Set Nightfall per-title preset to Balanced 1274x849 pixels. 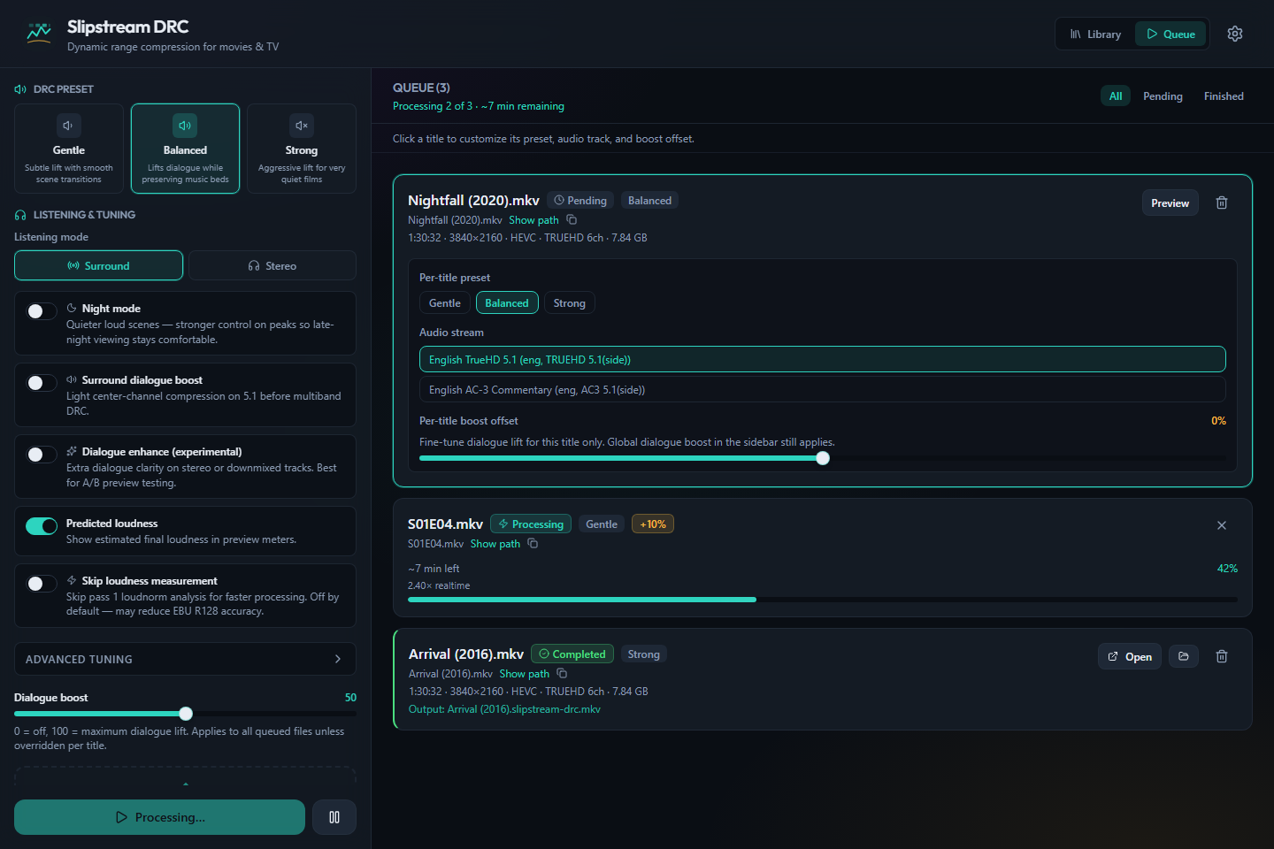pyautogui.click(x=507, y=303)
